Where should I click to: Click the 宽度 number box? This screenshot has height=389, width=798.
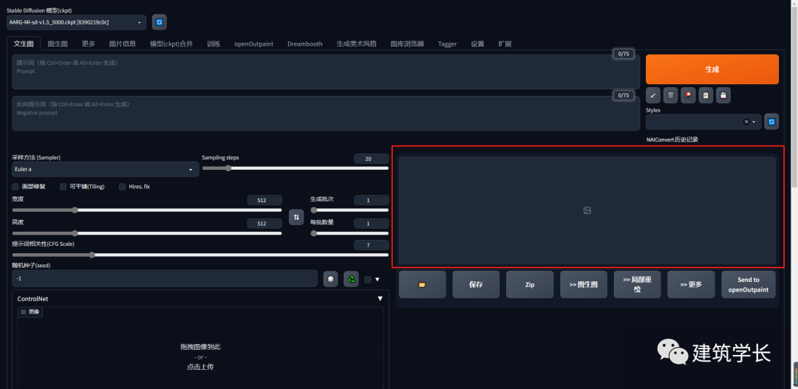265,200
